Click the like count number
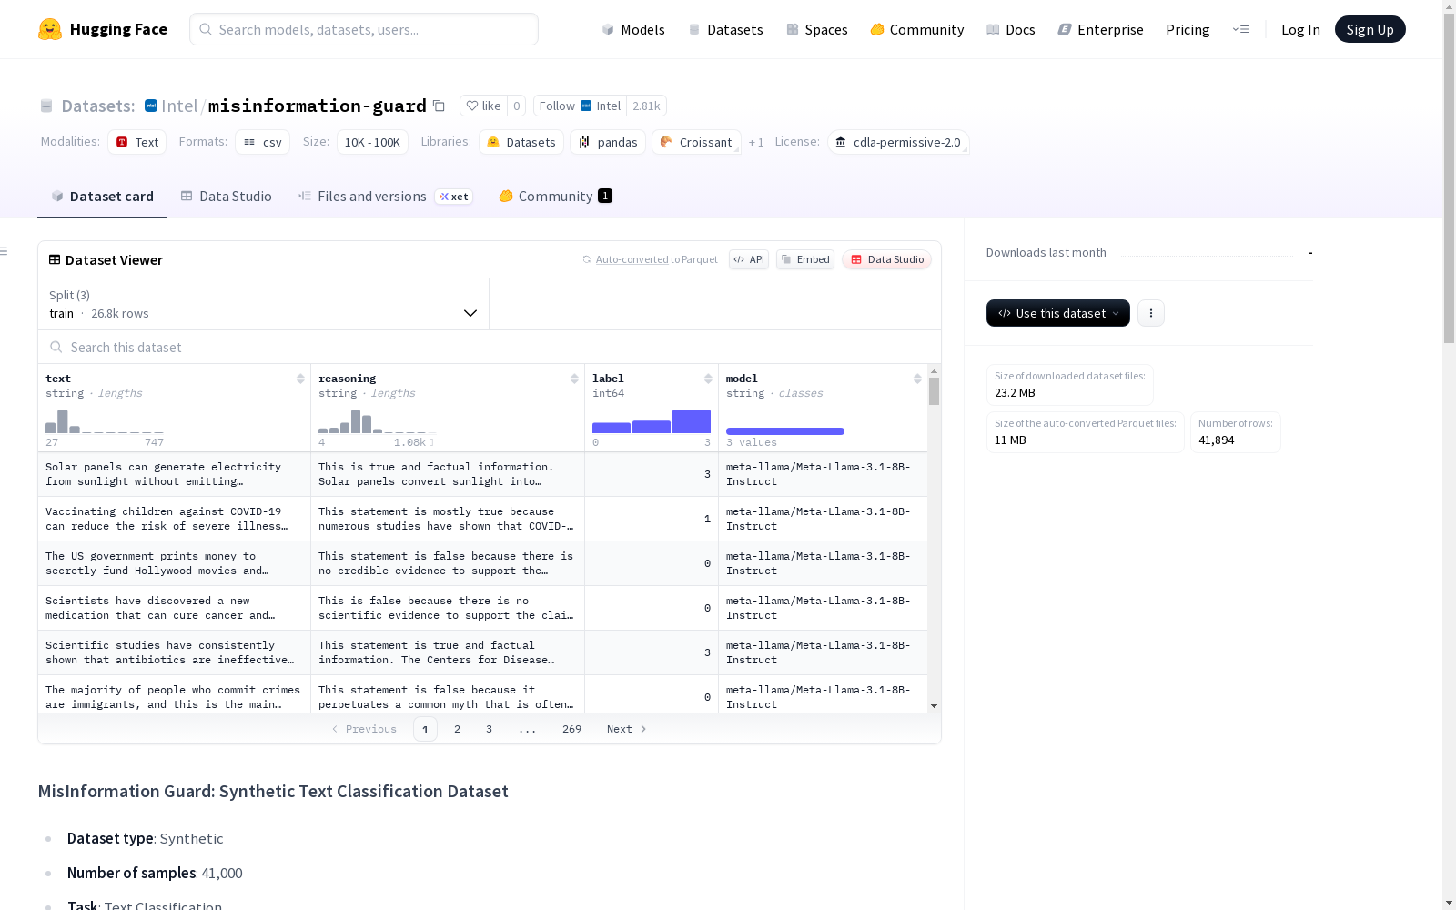This screenshot has height=910, width=1456. click(516, 106)
